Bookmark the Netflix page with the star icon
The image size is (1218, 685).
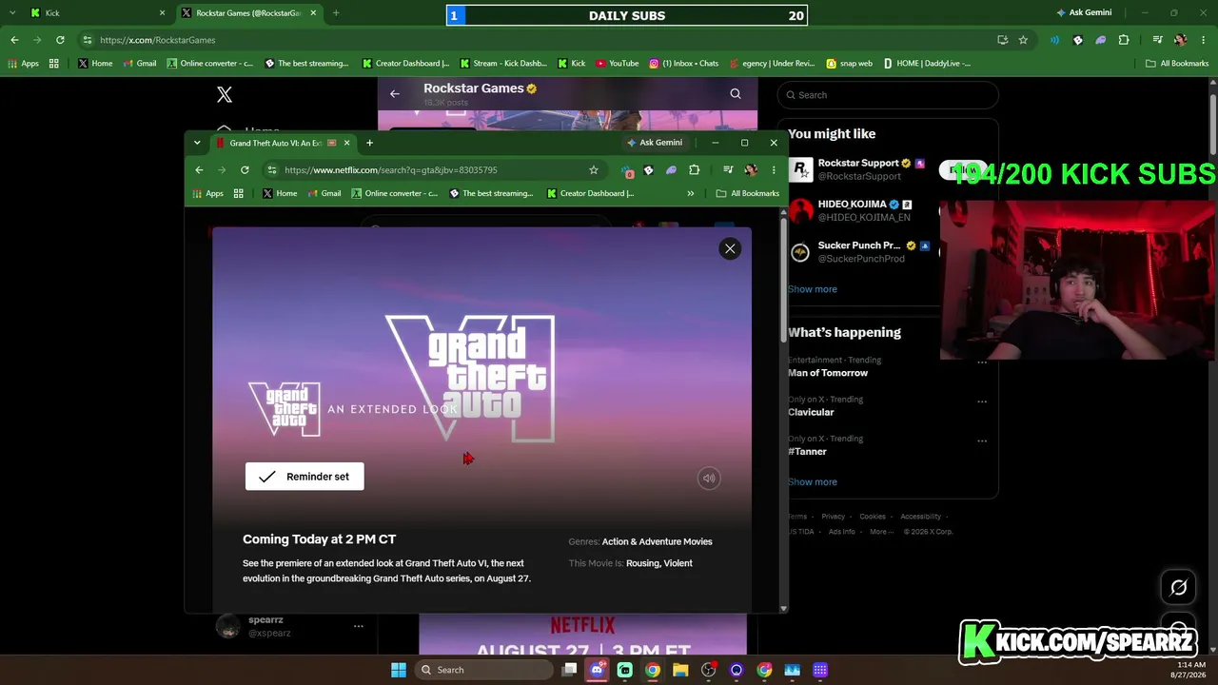click(x=594, y=170)
